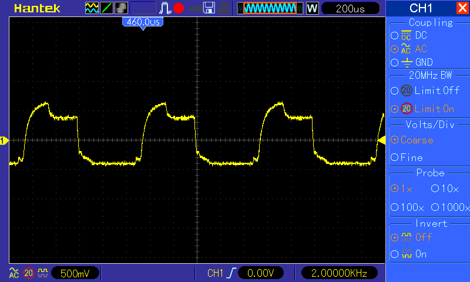This screenshot has width=470, height=282.
Task: Click the blank dark toolbar field
Action: (x=143, y=8)
